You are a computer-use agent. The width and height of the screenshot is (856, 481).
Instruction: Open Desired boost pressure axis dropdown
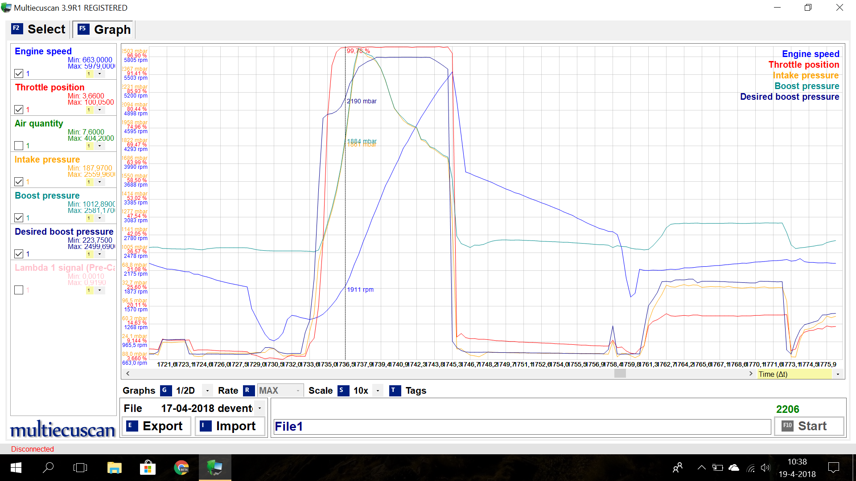point(99,254)
